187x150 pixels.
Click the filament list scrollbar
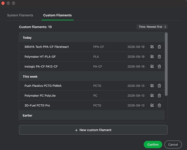click(166, 64)
